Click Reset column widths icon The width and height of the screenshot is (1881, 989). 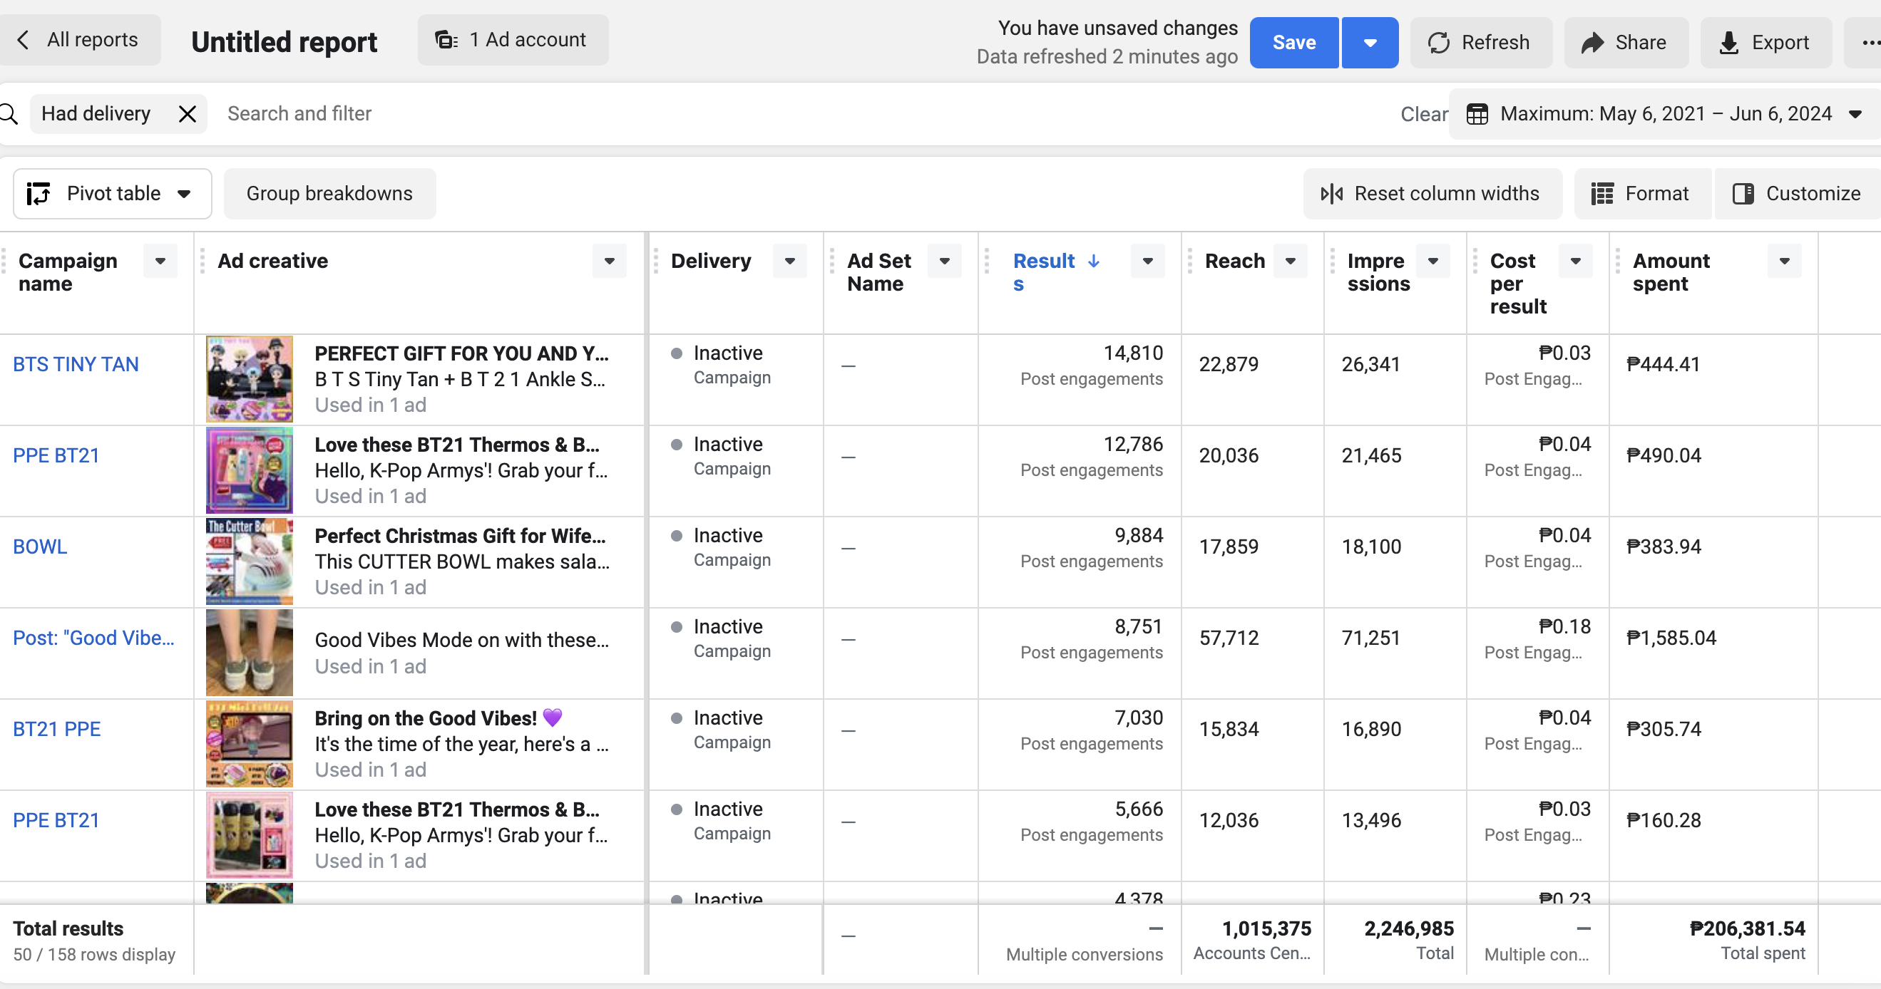coord(1331,193)
